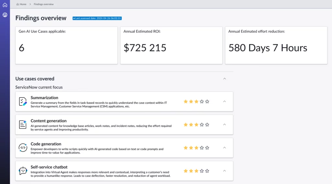This screenshot has width=332, height=184.
Task: Open the dashboard gauge icon in the sidebar
Action: [x=5, y=15]
